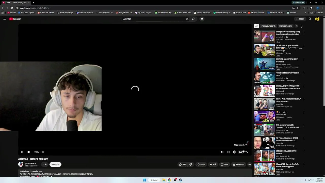This screenshot has height=183, width=325.
Task: Subscribe to gameranx
Action: point(55,164)
